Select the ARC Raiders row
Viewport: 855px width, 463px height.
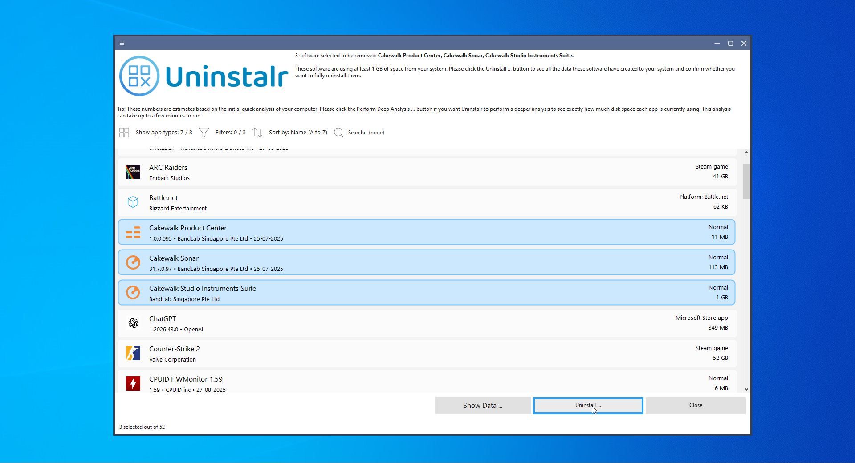(x=427, y=172)
